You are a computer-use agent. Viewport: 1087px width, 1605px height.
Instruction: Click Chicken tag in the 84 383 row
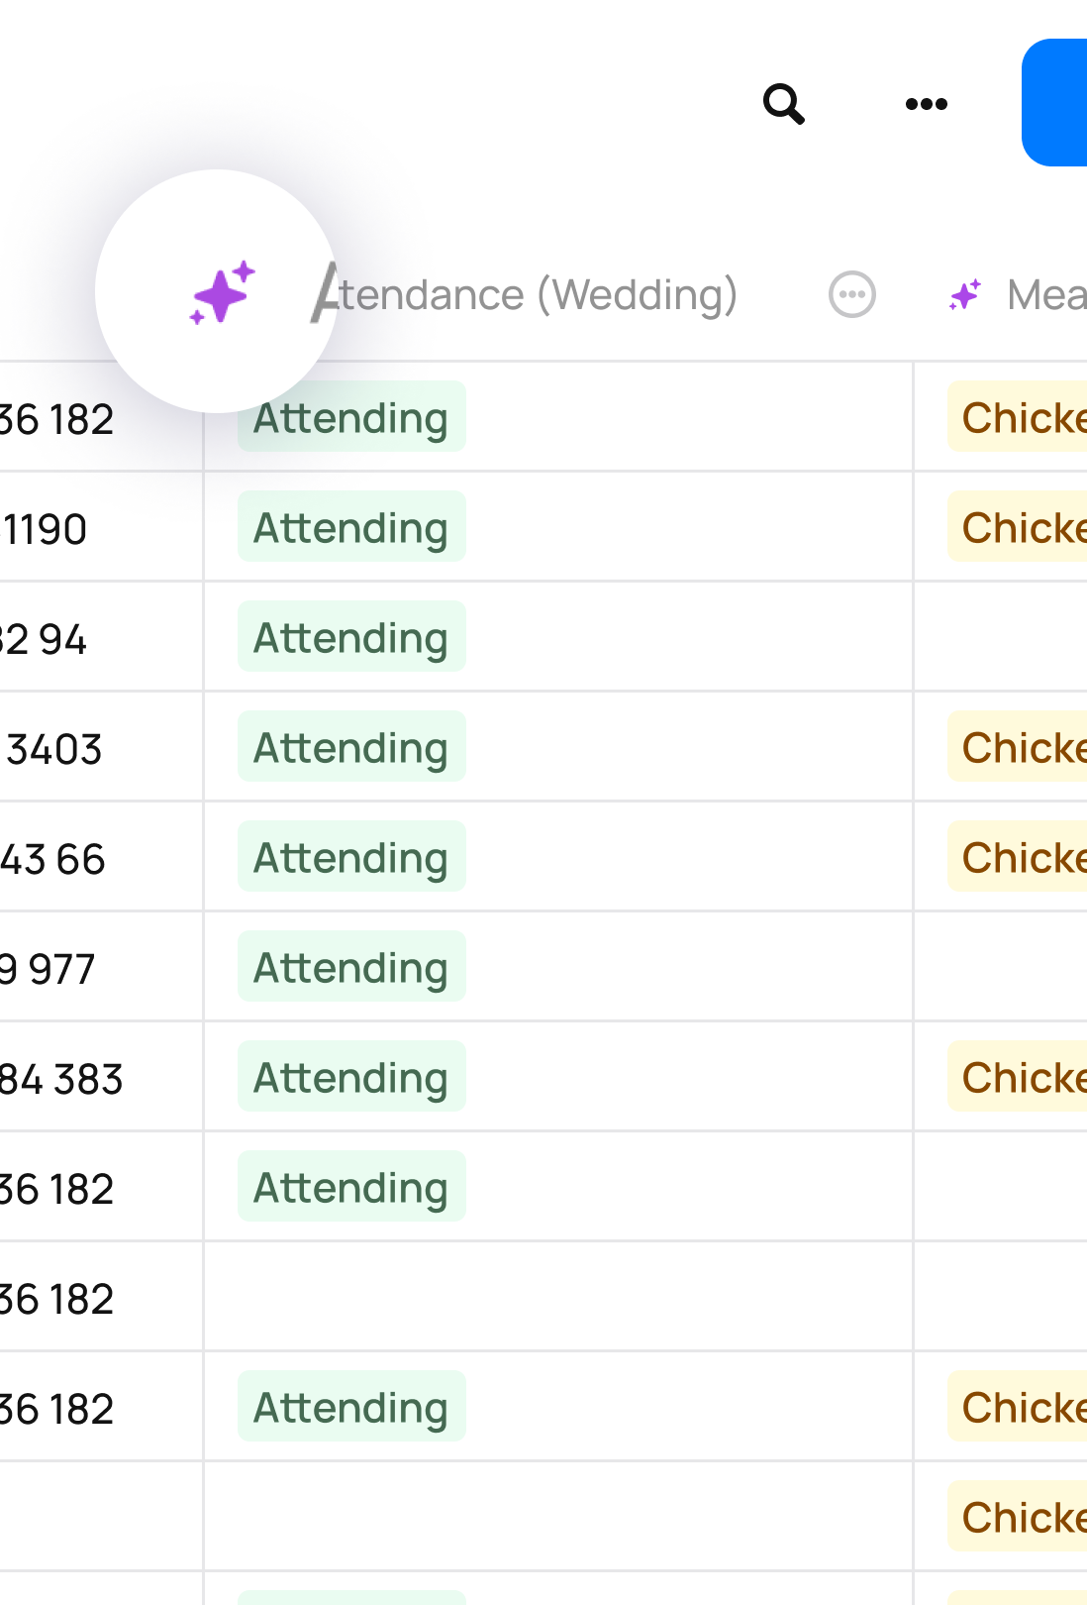(x=1018, y=1076)
